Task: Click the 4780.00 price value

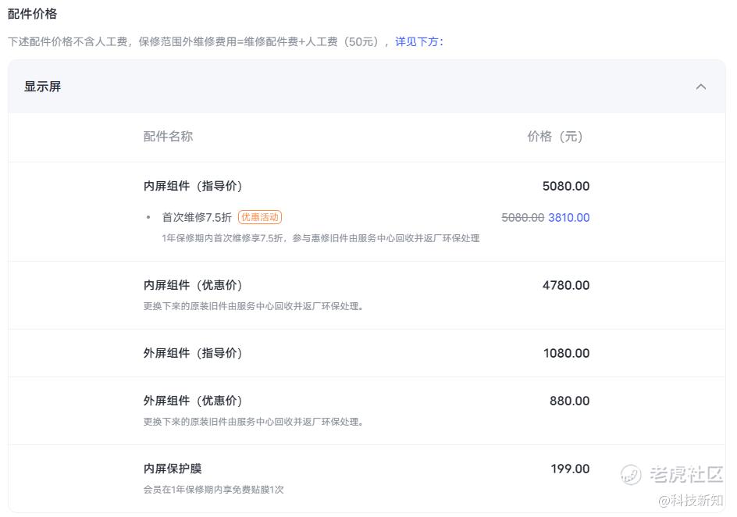Action: tap(566, 285)
